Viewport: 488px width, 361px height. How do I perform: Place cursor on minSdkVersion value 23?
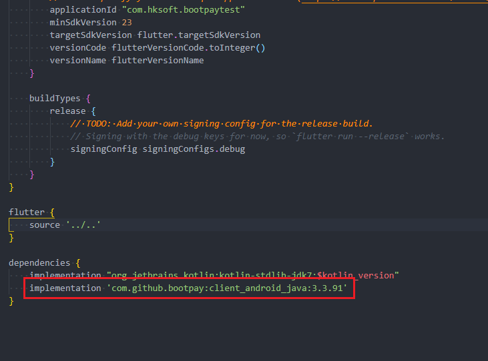[127, 23]
